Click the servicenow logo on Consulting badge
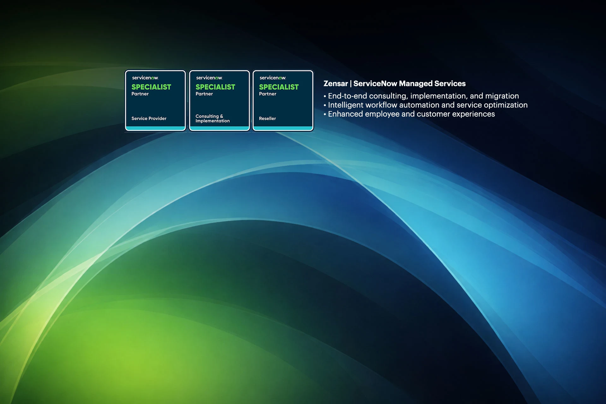The image size is (606, 404). [x=209, y=78]
